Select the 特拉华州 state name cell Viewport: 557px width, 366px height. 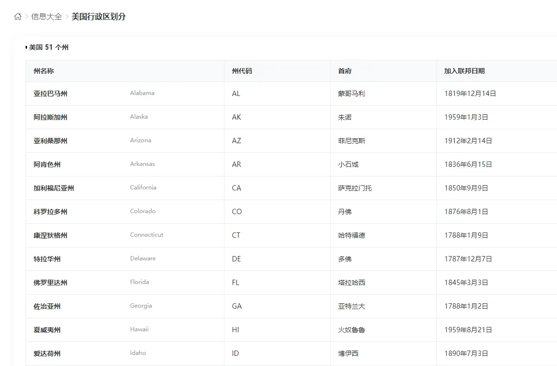pos(47,259)
